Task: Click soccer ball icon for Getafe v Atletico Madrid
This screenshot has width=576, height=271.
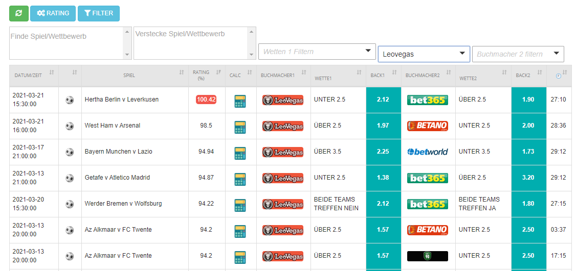Action: 70,178
